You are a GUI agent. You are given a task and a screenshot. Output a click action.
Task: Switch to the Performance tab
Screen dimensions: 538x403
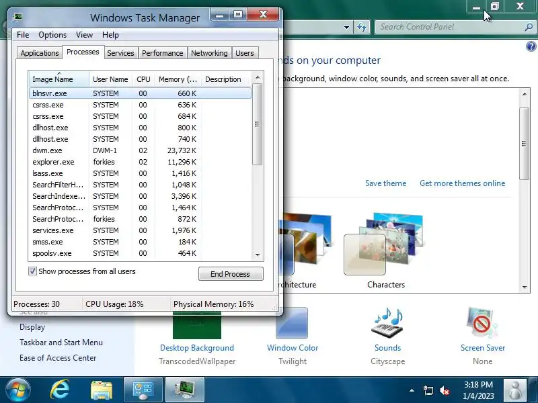(x=162, y=53)
